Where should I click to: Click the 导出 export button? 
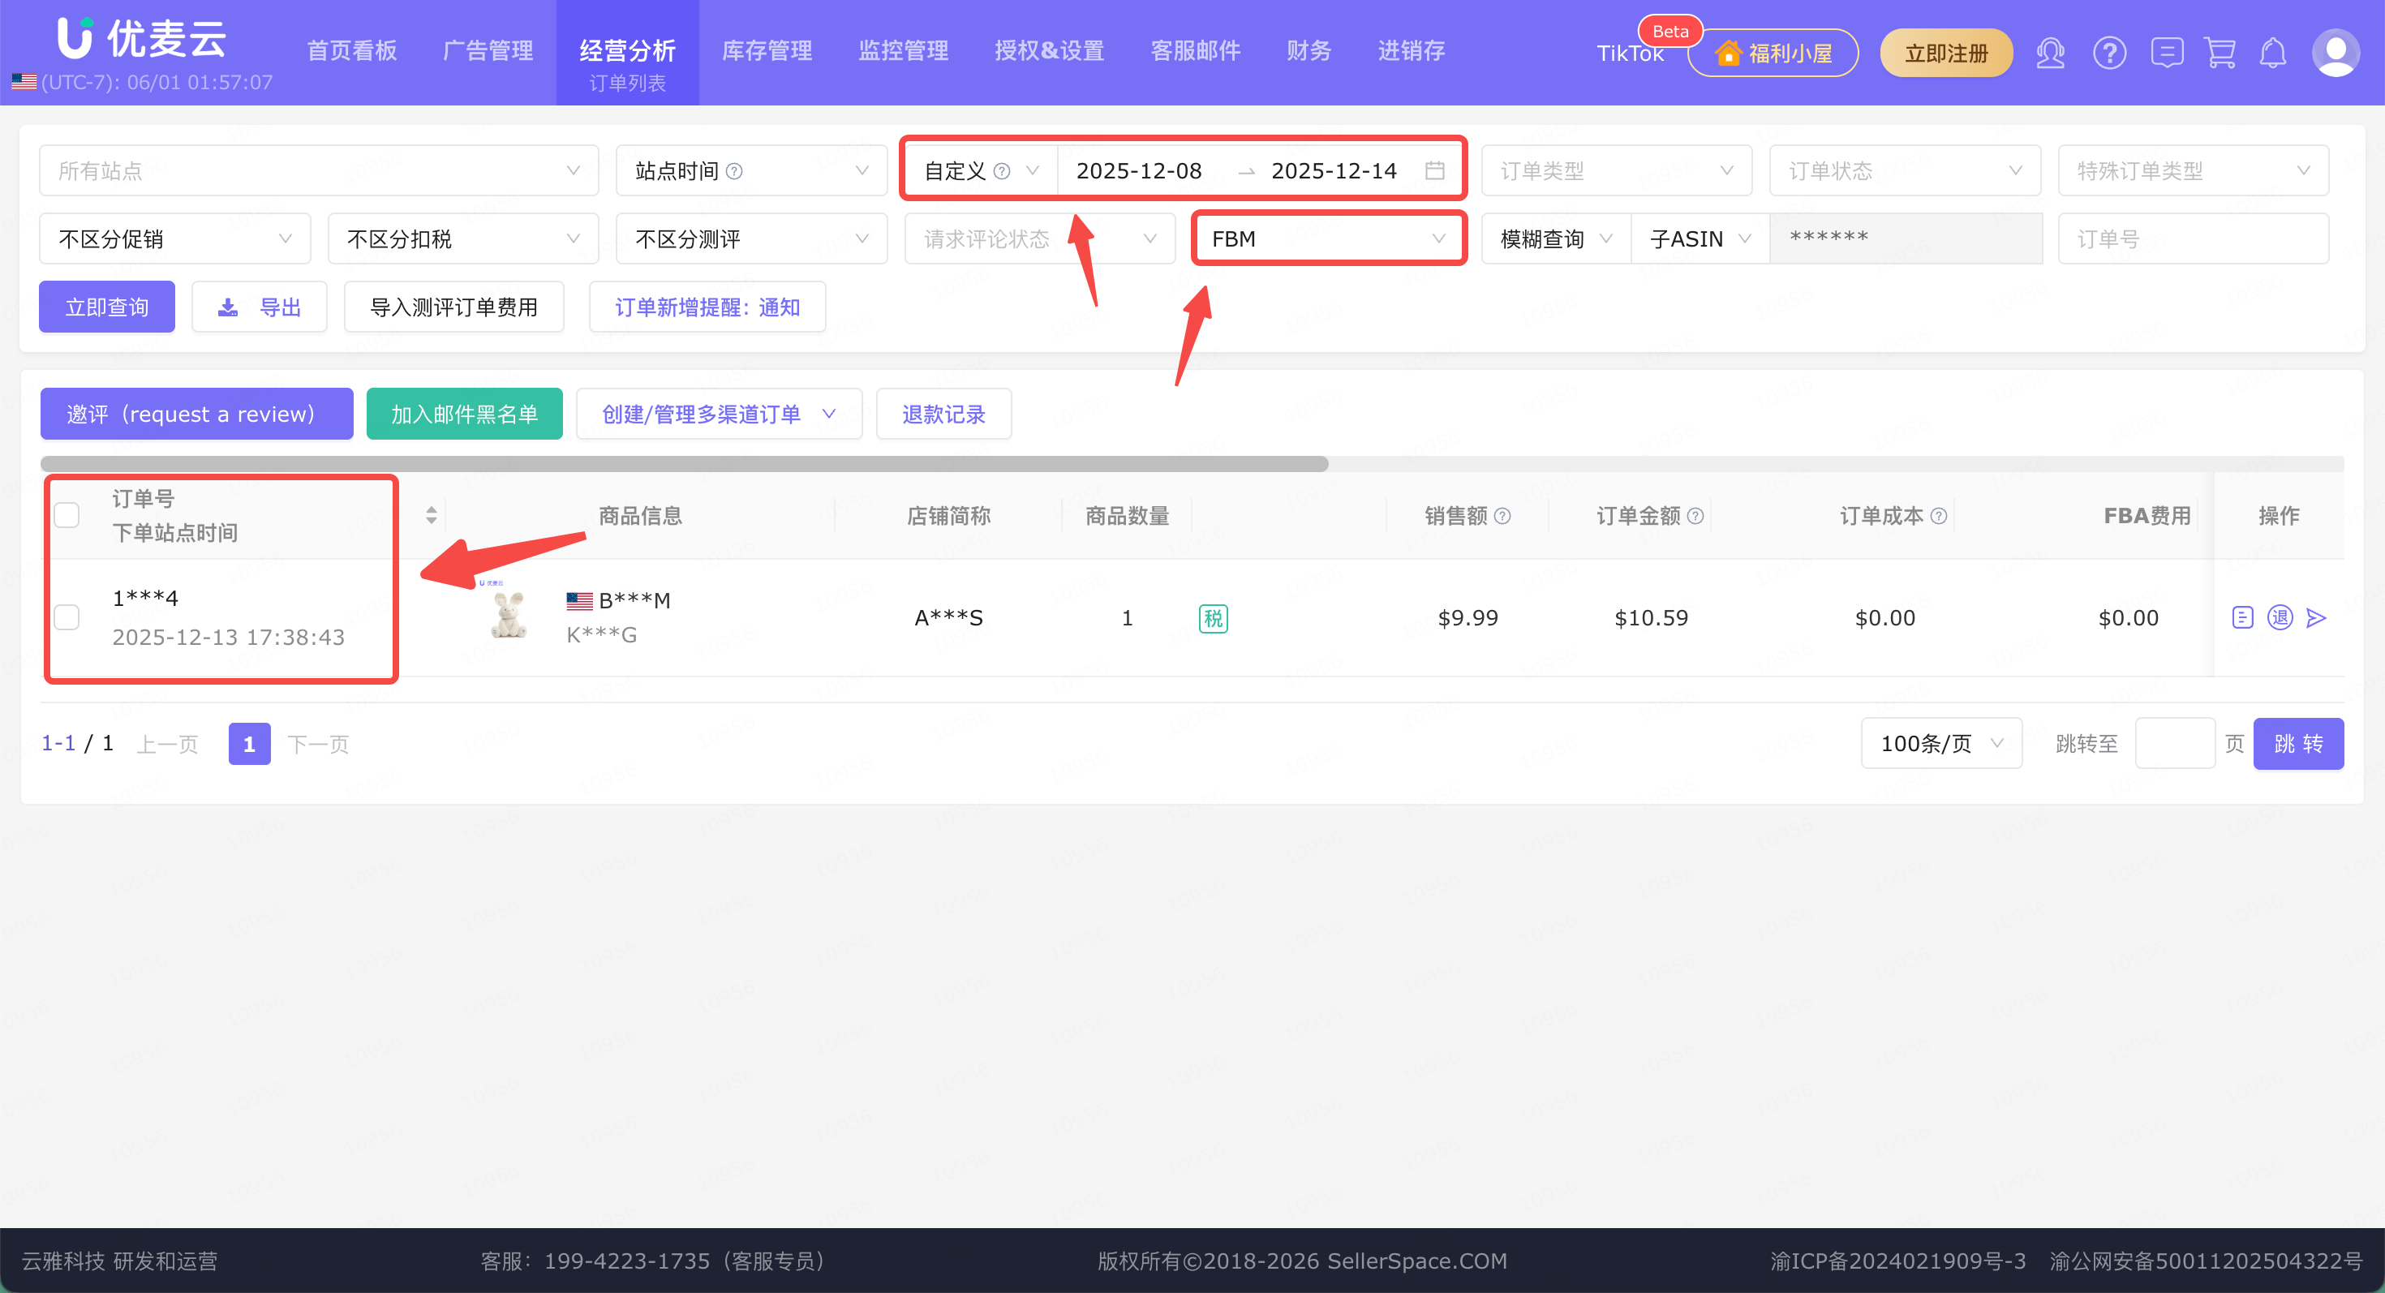click(x=260, y=307)
